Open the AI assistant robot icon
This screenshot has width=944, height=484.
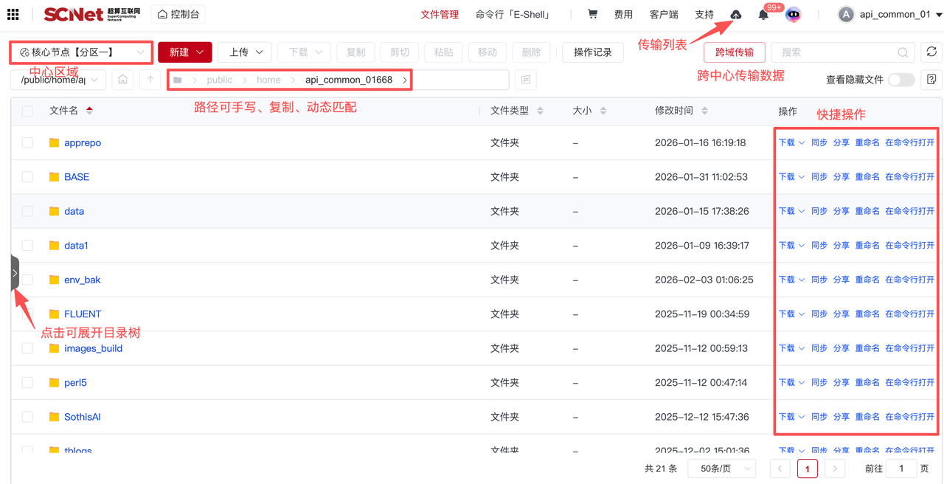pos(793,15)
